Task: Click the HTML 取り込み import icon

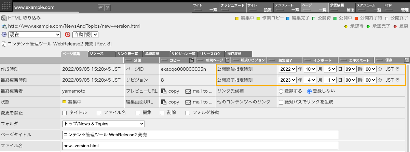Action: (4, 18)
